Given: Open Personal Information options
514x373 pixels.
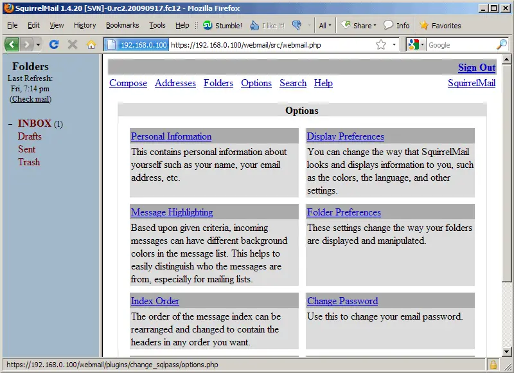Looking at the screenshot, I should pos(171,136).
